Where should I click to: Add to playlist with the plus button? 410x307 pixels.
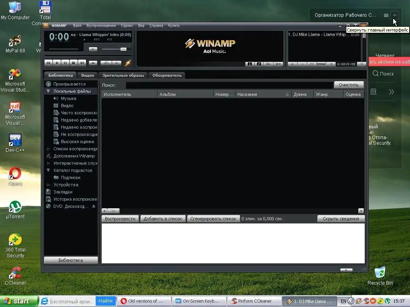coord(292,64)
